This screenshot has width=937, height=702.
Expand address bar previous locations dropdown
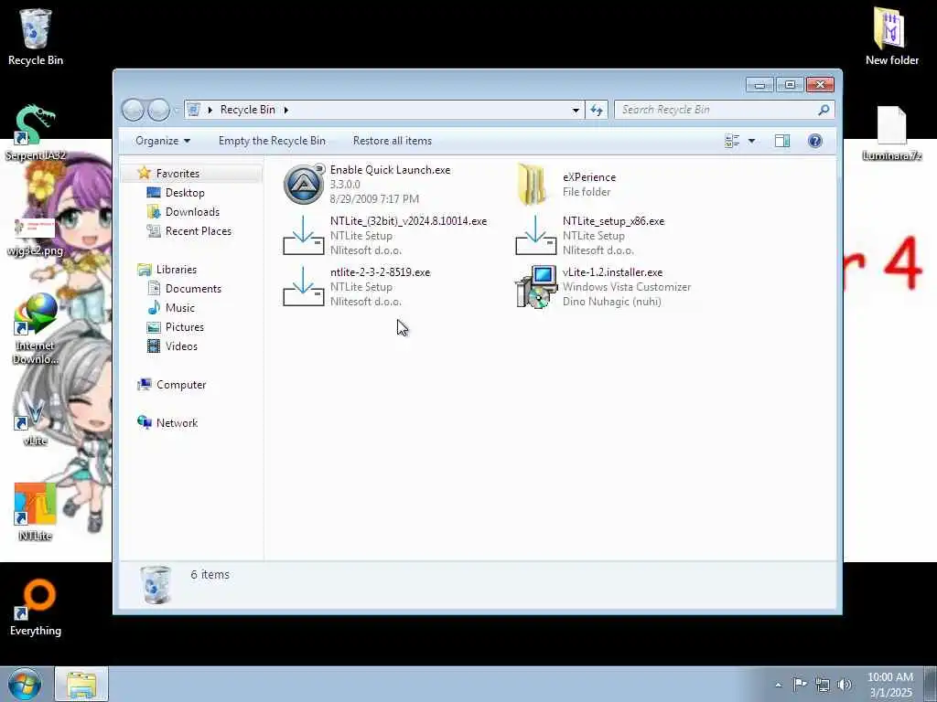pyautogui.click(x=576, y=110)
